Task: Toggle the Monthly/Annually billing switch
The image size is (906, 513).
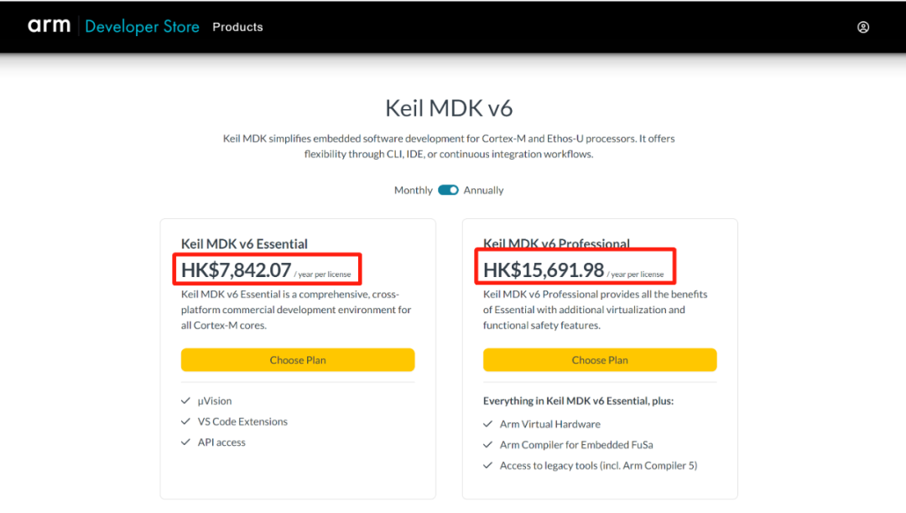Action: (448, 191)
